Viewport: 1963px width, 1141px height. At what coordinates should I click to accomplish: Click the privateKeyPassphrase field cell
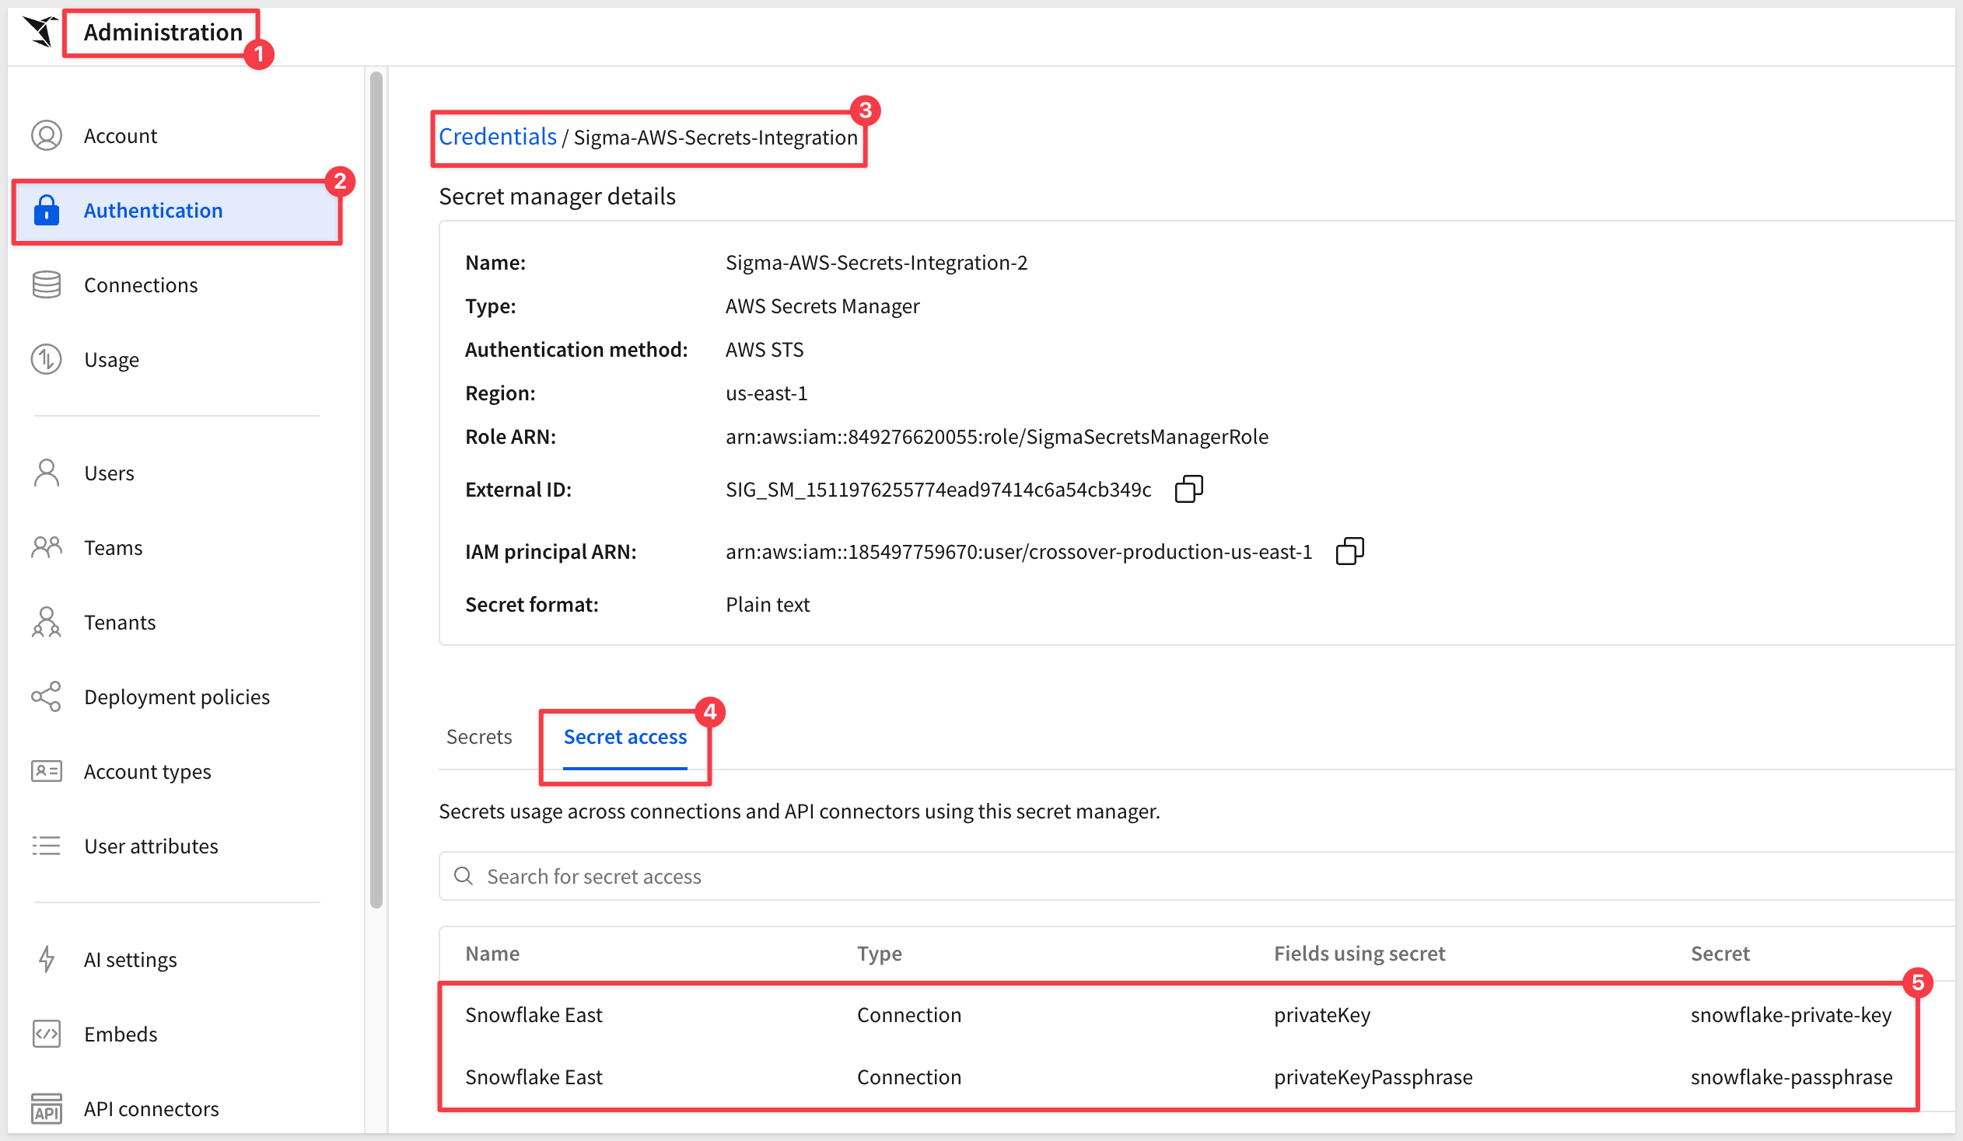click(1373, 1076)
